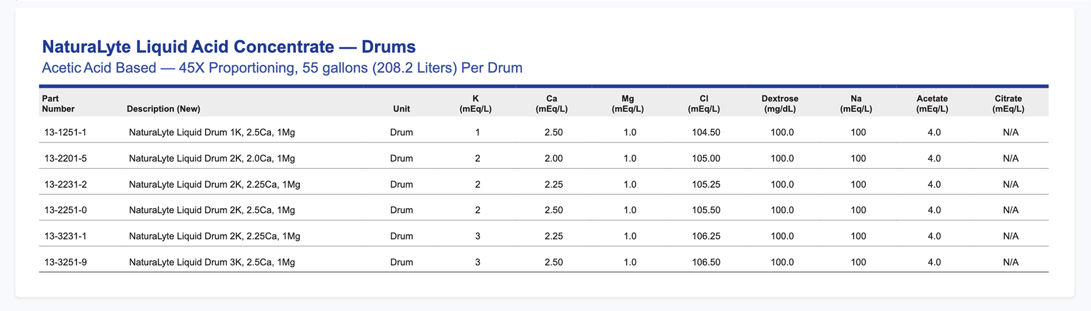Click the Part Number column header
1091x311 pixels.
(x=58, y=103)
